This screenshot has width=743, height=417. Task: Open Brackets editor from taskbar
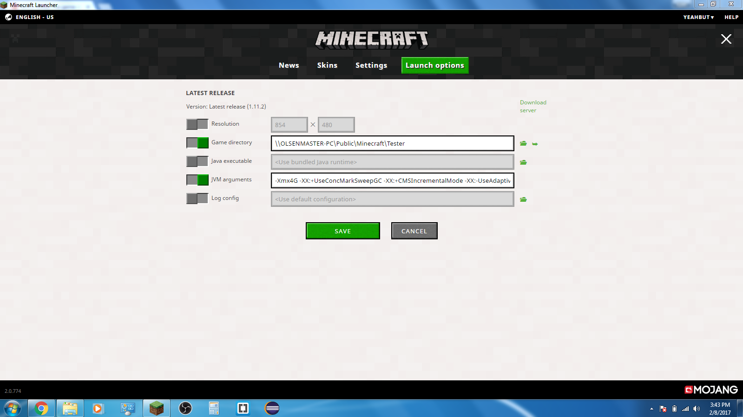[243, 409]
